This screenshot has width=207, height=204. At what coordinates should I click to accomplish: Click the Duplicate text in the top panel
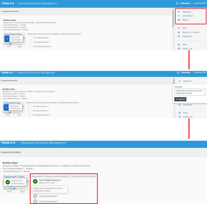tap(187, 36)
